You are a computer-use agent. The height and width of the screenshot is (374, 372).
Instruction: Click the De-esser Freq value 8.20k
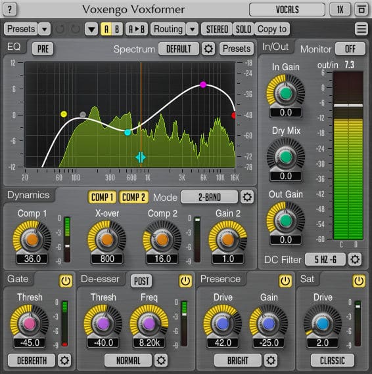click(149, 343)
